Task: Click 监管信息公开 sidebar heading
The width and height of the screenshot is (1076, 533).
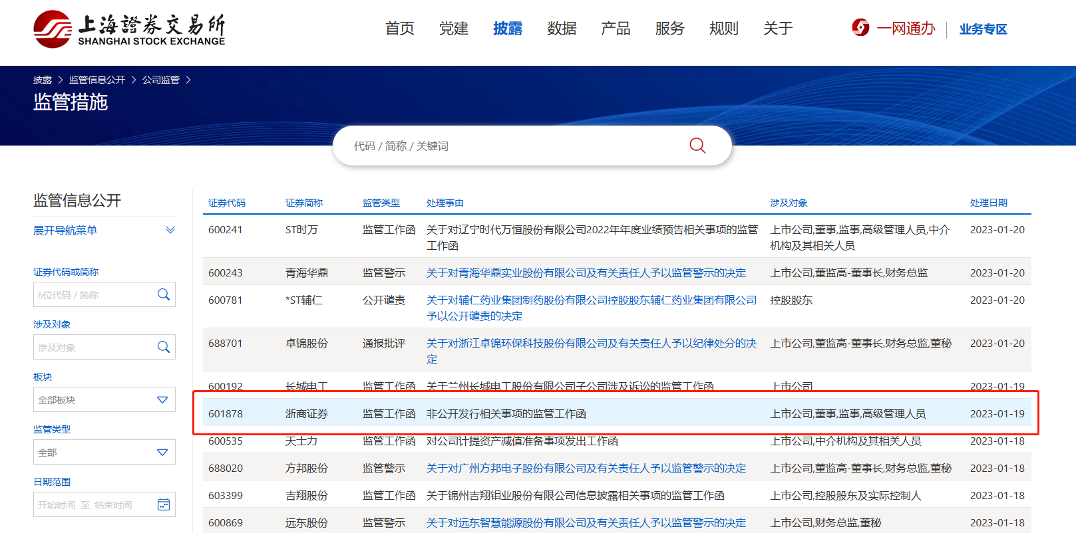Action: (x=77, y=200)
